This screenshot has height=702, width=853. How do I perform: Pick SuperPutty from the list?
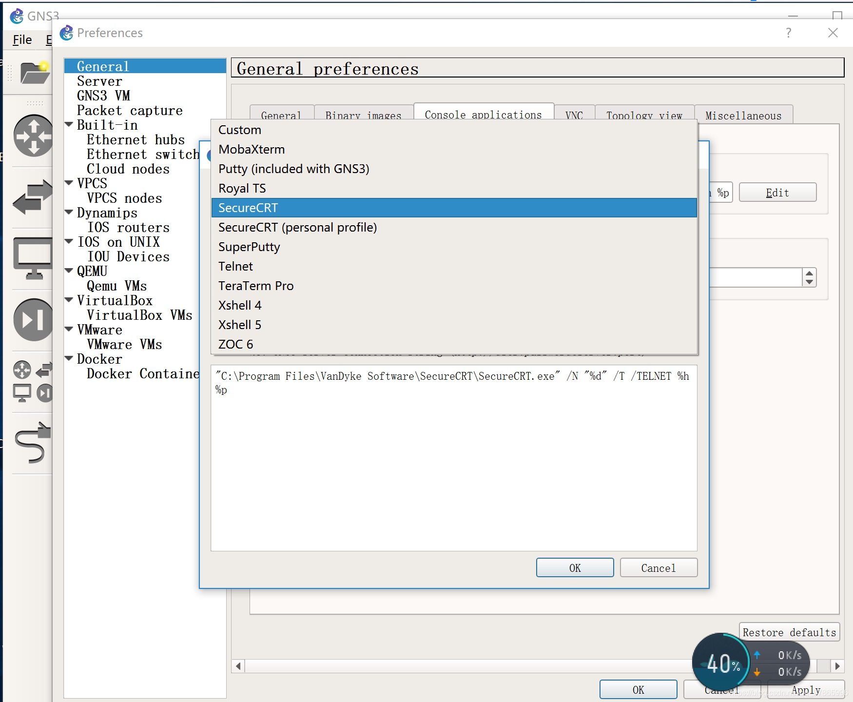(x=454, y=247)
